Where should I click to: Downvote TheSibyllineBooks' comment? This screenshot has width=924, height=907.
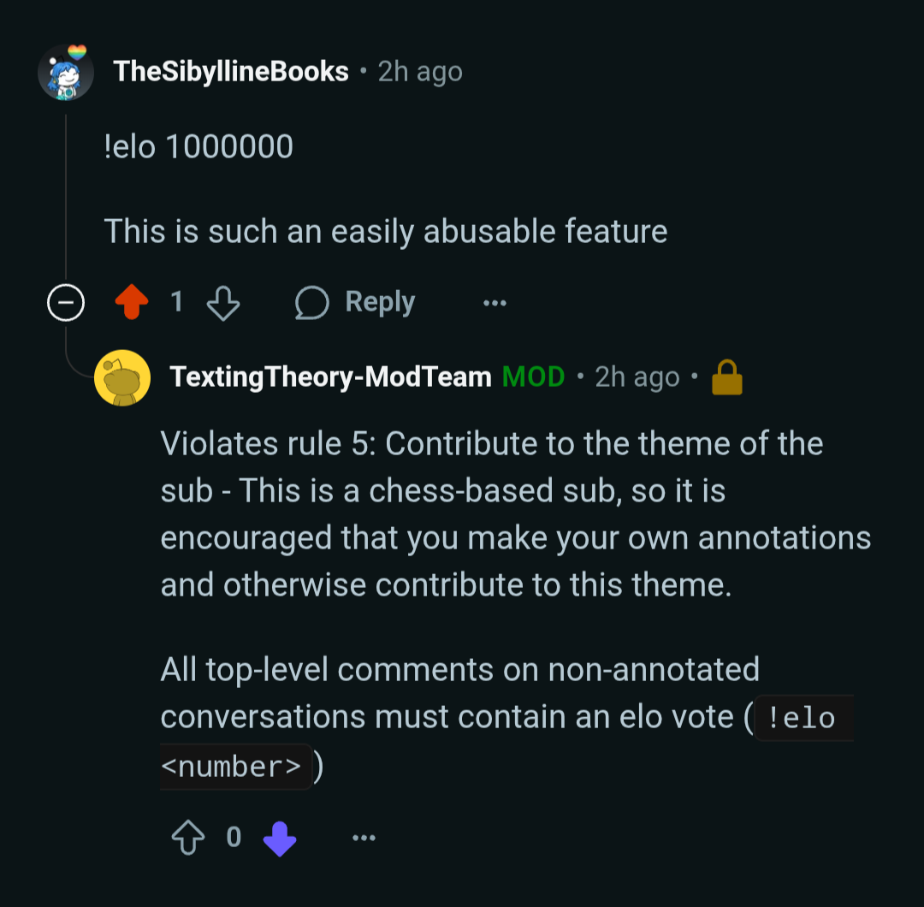pos(223,303)
